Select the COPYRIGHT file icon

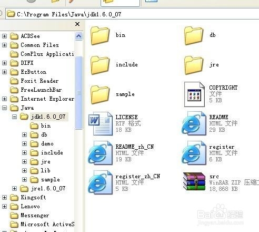(x=194, y=94)
